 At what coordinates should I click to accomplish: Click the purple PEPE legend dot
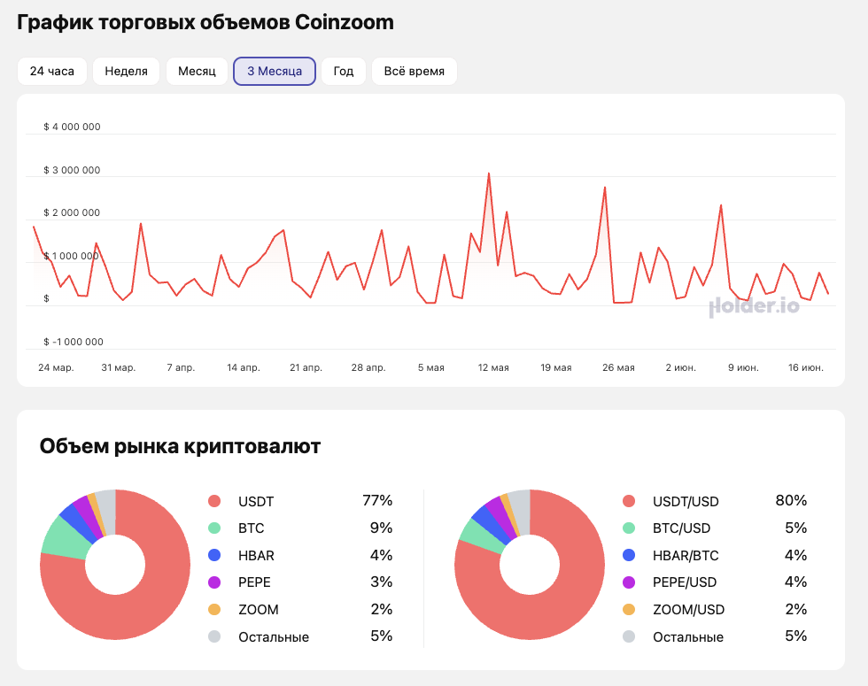[x=214, y=582]
